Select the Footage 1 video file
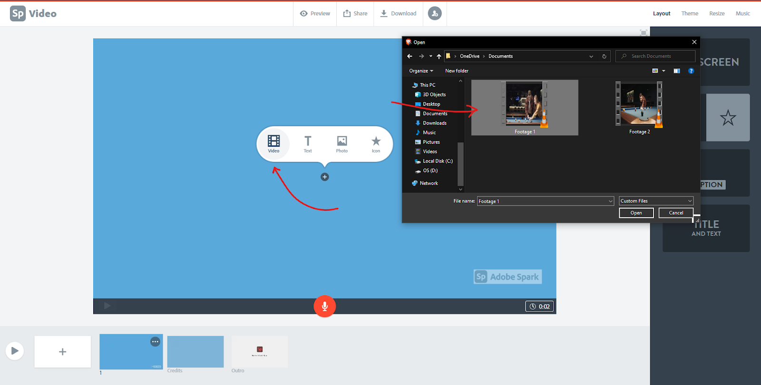Image resolution: width=761 pixels, height=385 pixels. tap(525, 108)
